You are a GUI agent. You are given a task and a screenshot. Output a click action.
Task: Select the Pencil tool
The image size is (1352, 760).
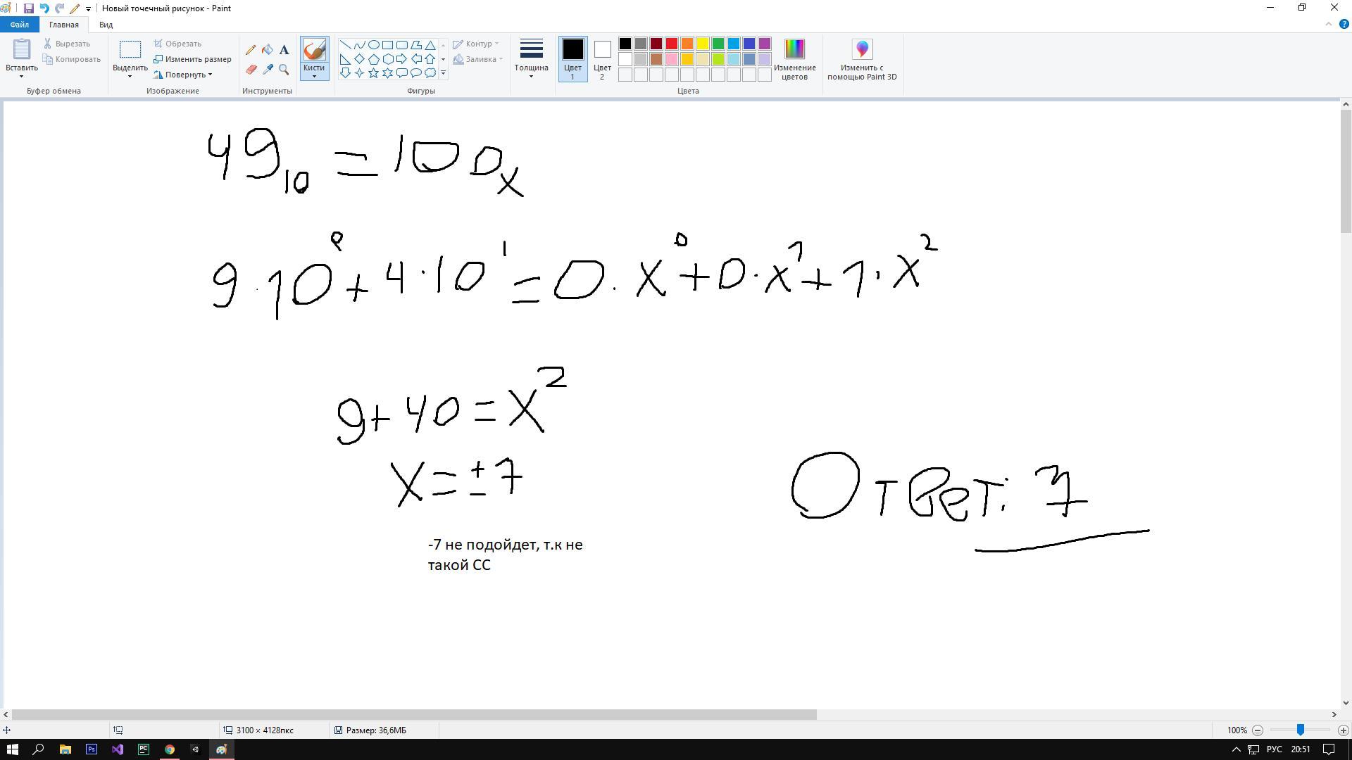point(251,50)
